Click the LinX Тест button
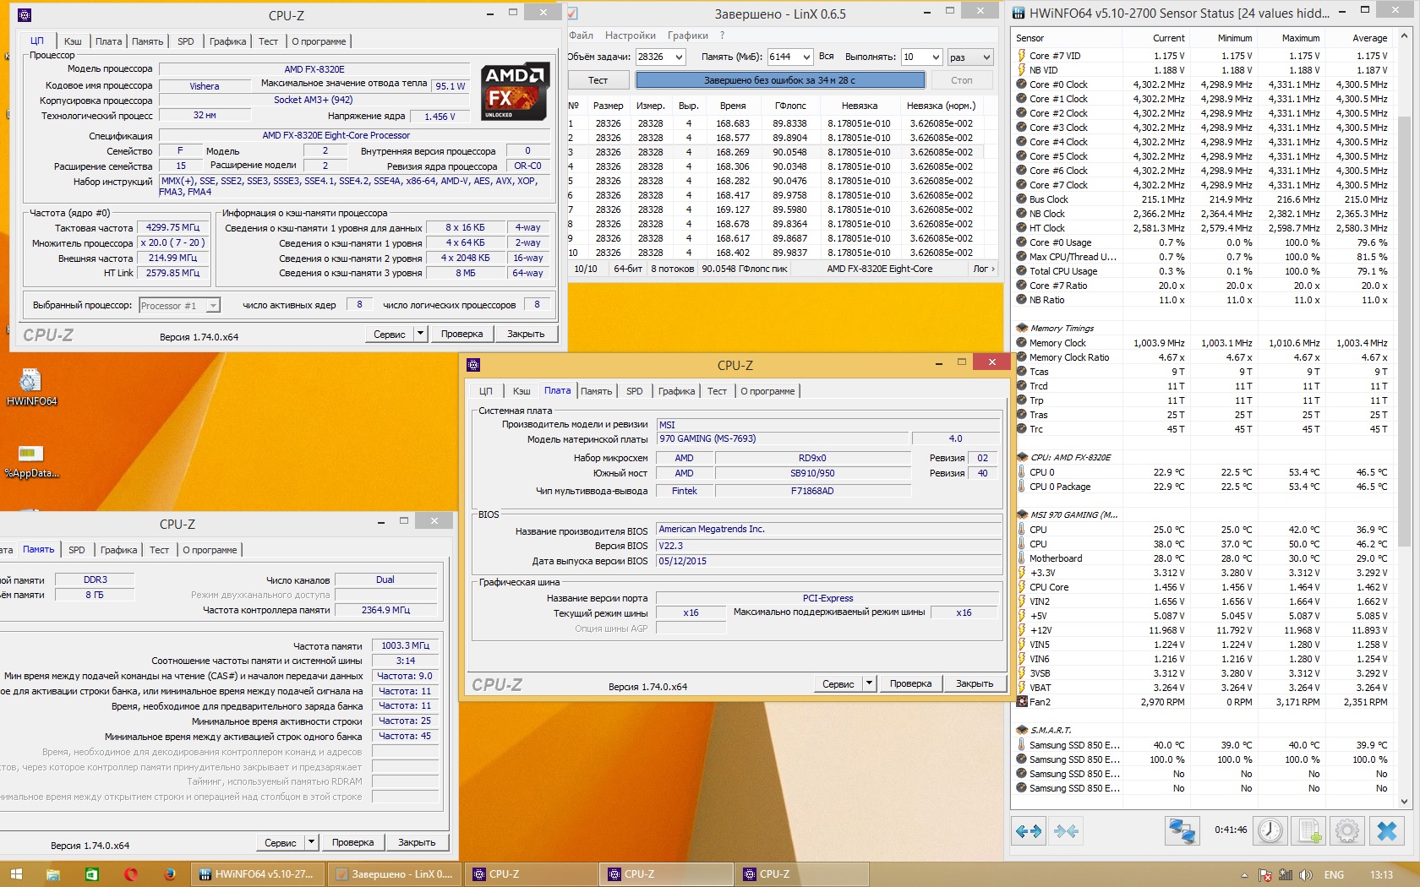 click(598, 80)
